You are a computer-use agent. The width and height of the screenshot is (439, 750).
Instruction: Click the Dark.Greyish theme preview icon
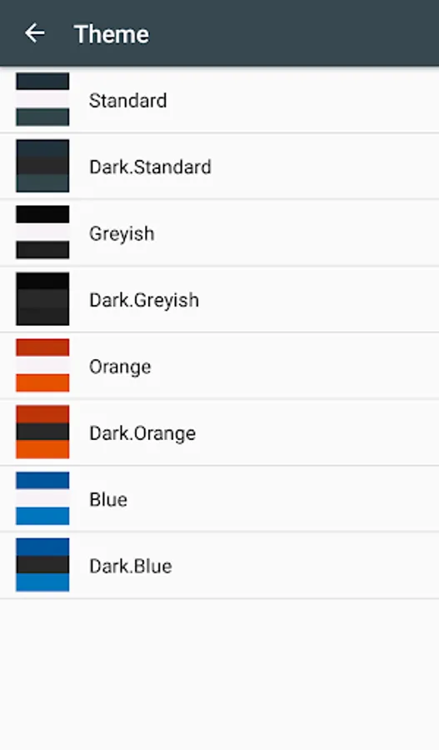pyautogui.click(x=42, y=299)
